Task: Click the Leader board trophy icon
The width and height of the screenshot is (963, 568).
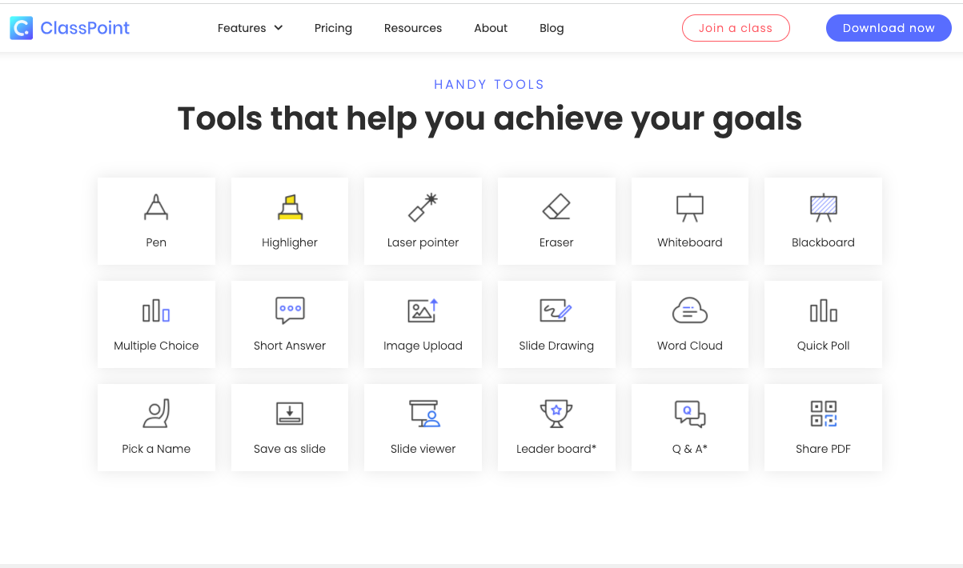Action: click(x=556, y=414)
